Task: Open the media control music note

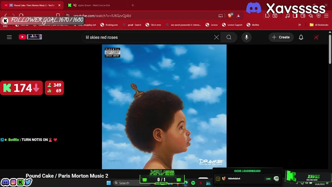Action: (x=287, y=16)
